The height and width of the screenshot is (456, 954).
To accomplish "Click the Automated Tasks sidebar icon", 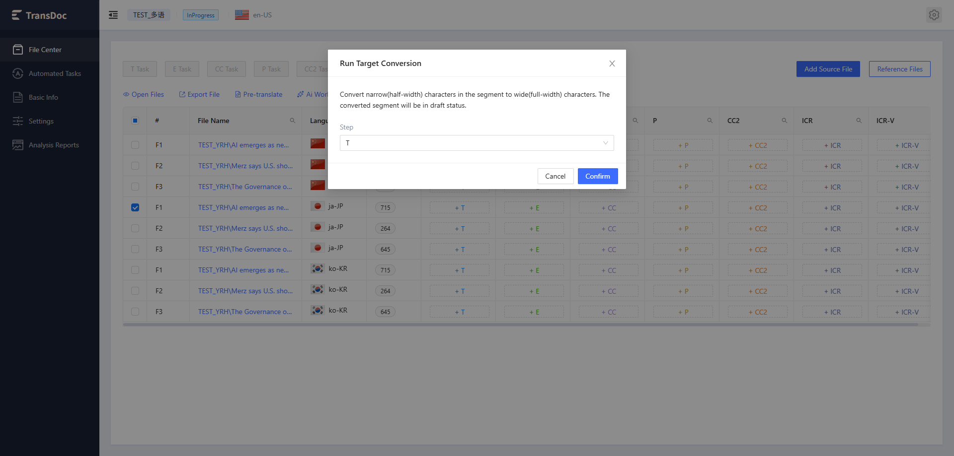I will pyautogui.click(x=18, y=73).
